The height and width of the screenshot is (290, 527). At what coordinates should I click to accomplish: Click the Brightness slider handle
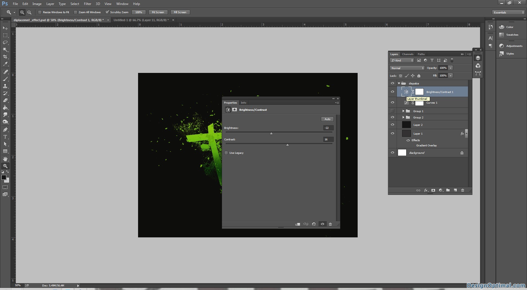tap(271, 134)
